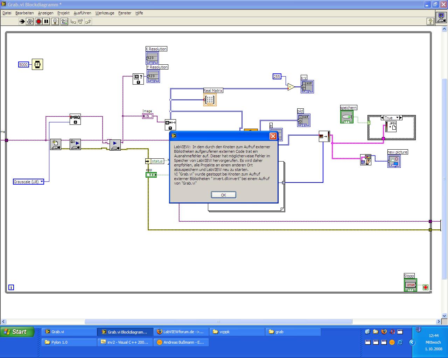This screenshot has width=448, height=358.
Task: Select the IMAQ image info node with question mark
Action: (138, 79)
